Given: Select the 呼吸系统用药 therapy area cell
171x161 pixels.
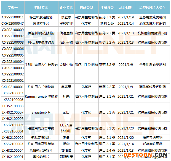Looking at the screenshot, I should point(152,144).
